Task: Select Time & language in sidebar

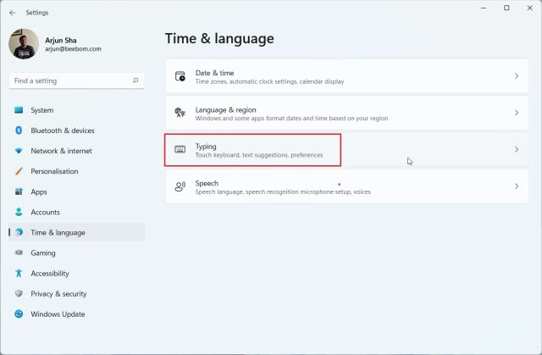Action: point(76,232)
